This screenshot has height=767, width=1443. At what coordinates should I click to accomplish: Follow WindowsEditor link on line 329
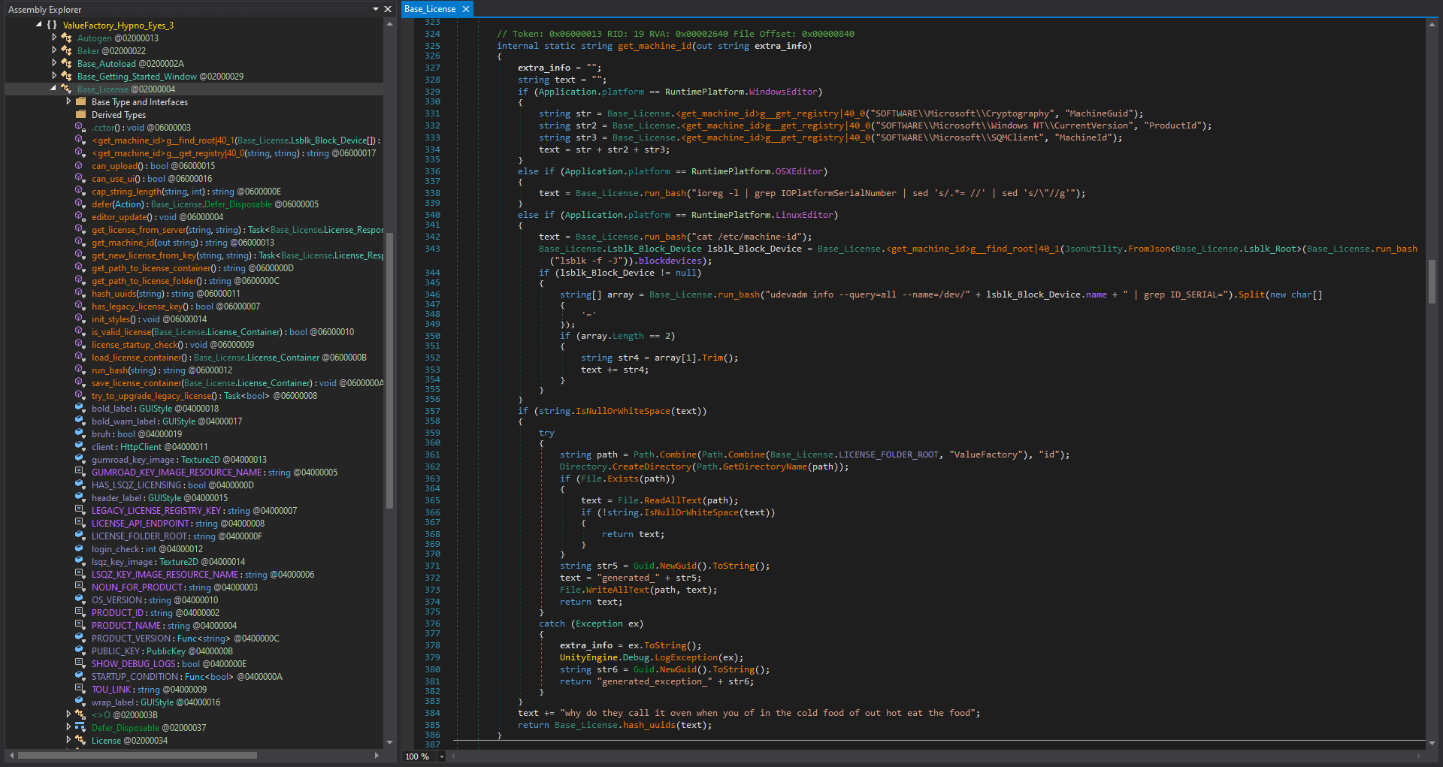point(783,92)
